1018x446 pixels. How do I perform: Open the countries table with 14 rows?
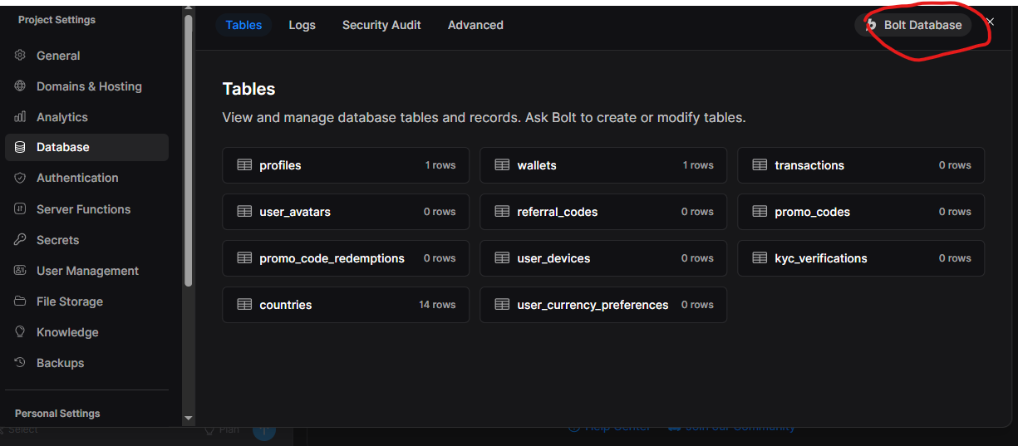(345, 305)
